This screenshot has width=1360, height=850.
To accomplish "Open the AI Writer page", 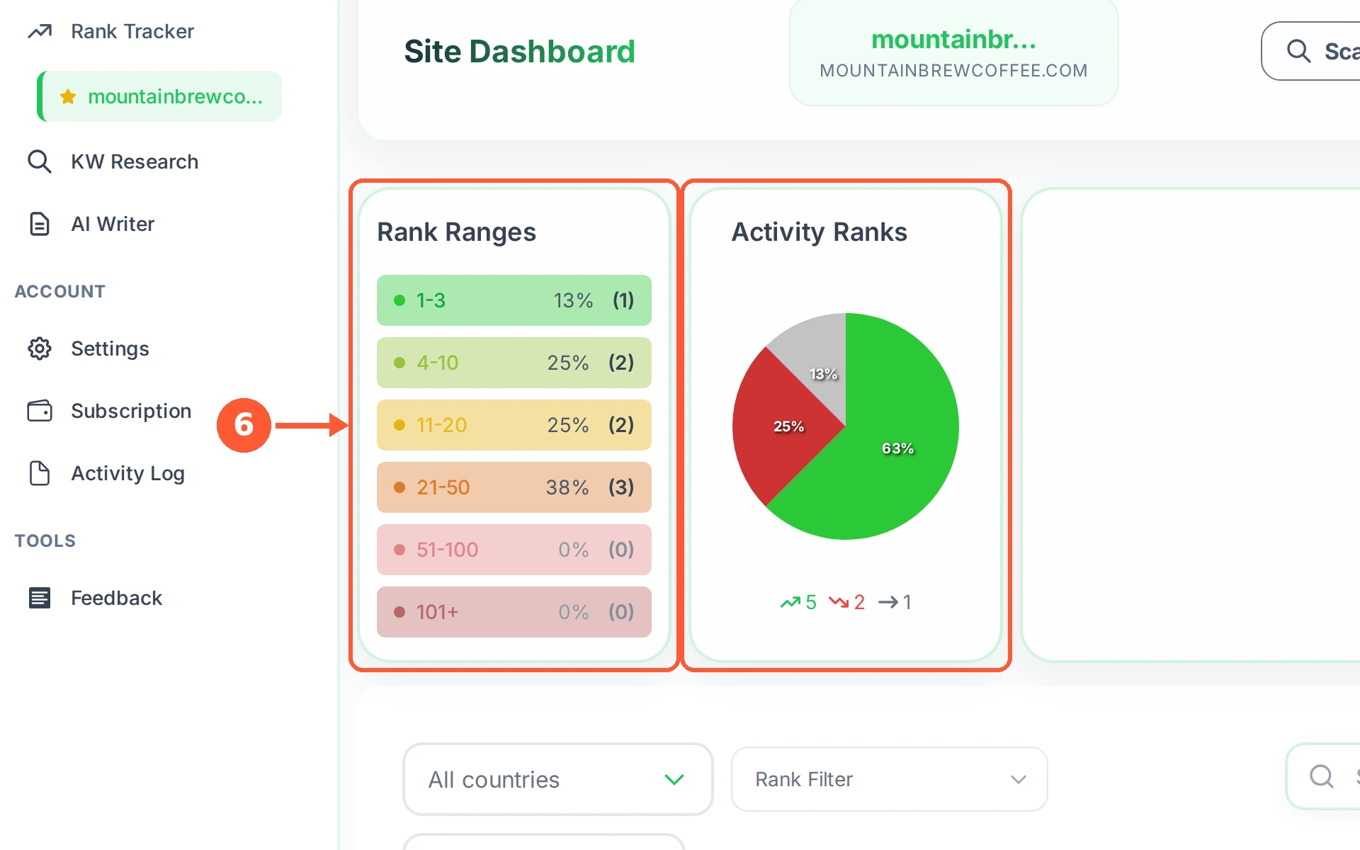I will pos(113,224).
